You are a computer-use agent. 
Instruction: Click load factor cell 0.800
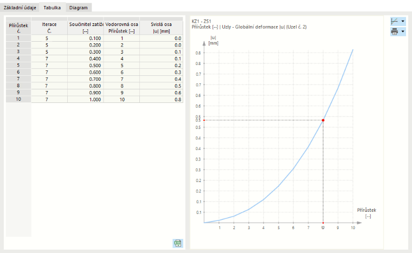tap(86, 86)
